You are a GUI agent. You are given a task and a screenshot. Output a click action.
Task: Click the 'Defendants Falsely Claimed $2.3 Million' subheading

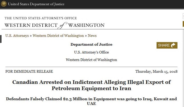tap(91, 101)
